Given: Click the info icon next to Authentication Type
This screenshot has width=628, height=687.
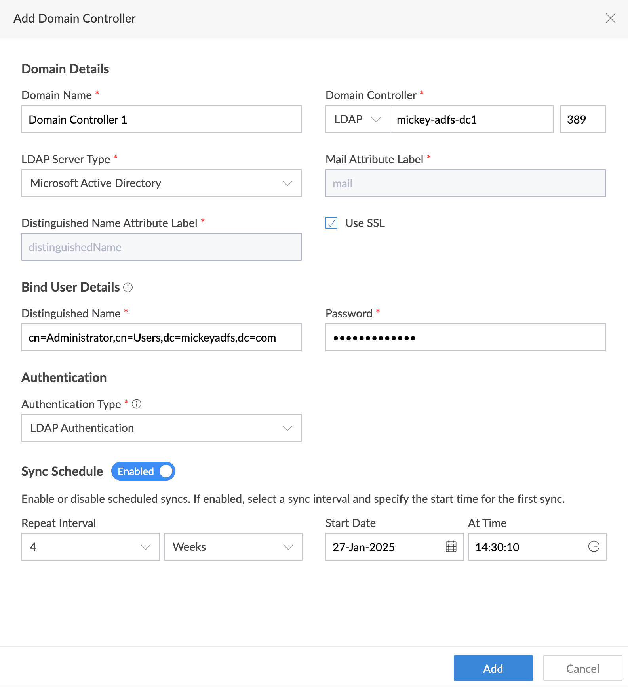Looking at the screenshot, I should pos(137,404).
